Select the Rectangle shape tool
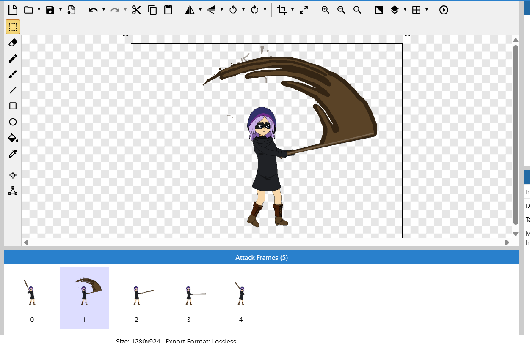This screenshot has width=530, height=343. pos(13,106)
